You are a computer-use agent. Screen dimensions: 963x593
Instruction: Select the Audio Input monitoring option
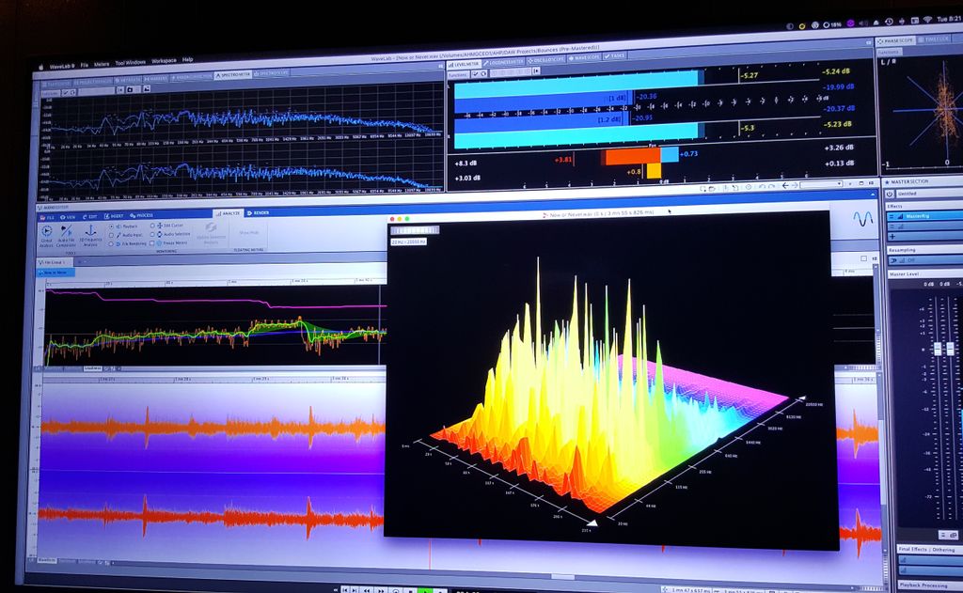[112, 234]
